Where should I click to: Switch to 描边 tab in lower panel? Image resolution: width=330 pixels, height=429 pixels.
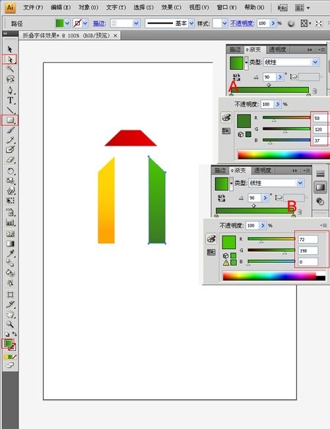220,170
